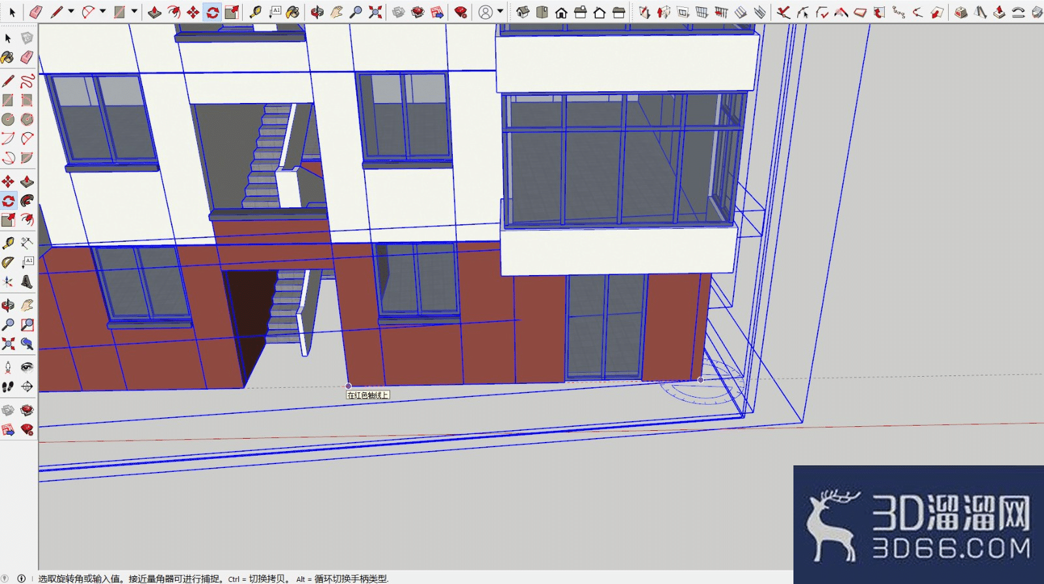Select the Text label tool in top toolbar
Viewport: 1044px width, 584px height.
tap(275, 12)
